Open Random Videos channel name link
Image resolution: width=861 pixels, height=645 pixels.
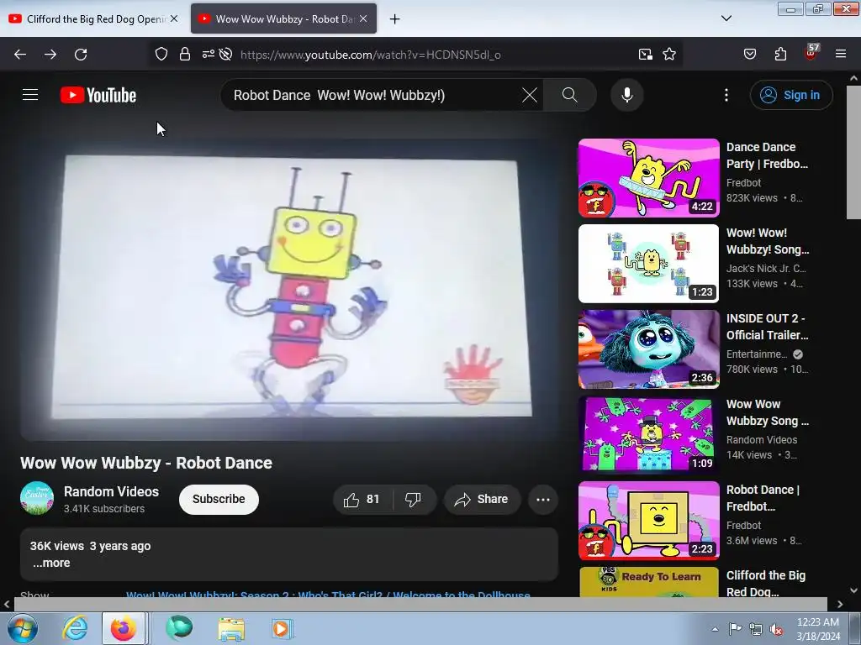tap(112, 491)
